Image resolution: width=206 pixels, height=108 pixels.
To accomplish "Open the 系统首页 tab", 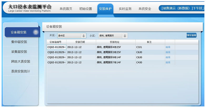I will [66, 9].
